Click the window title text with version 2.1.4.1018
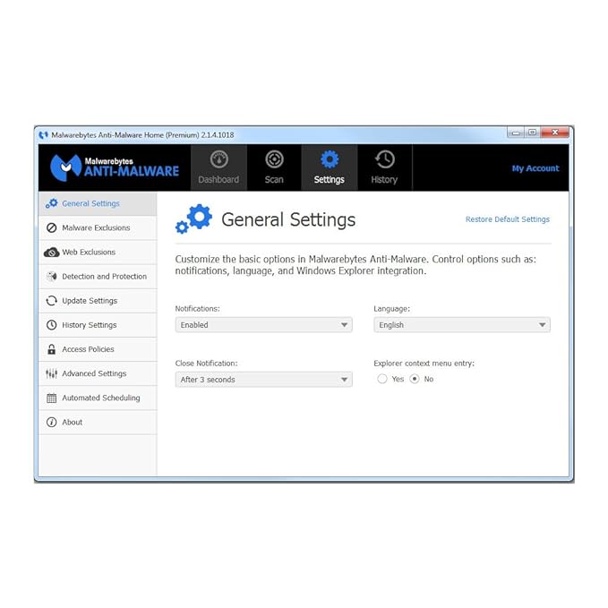 142,135
